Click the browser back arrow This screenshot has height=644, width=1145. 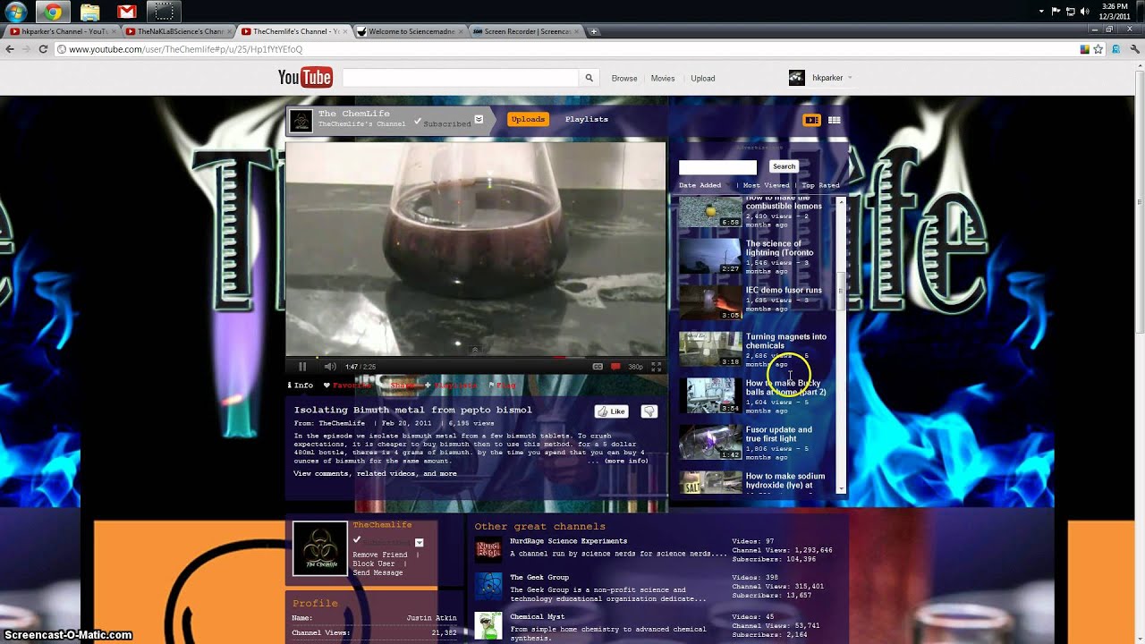tap(11, 49)
